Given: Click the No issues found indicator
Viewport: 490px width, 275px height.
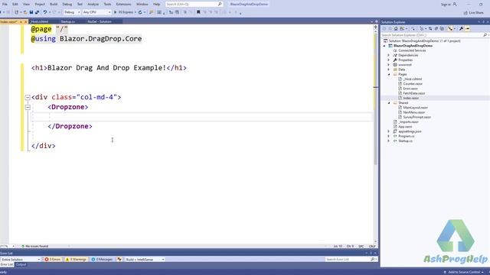Looking at the screenshot, I should click(x=34, y=246).
